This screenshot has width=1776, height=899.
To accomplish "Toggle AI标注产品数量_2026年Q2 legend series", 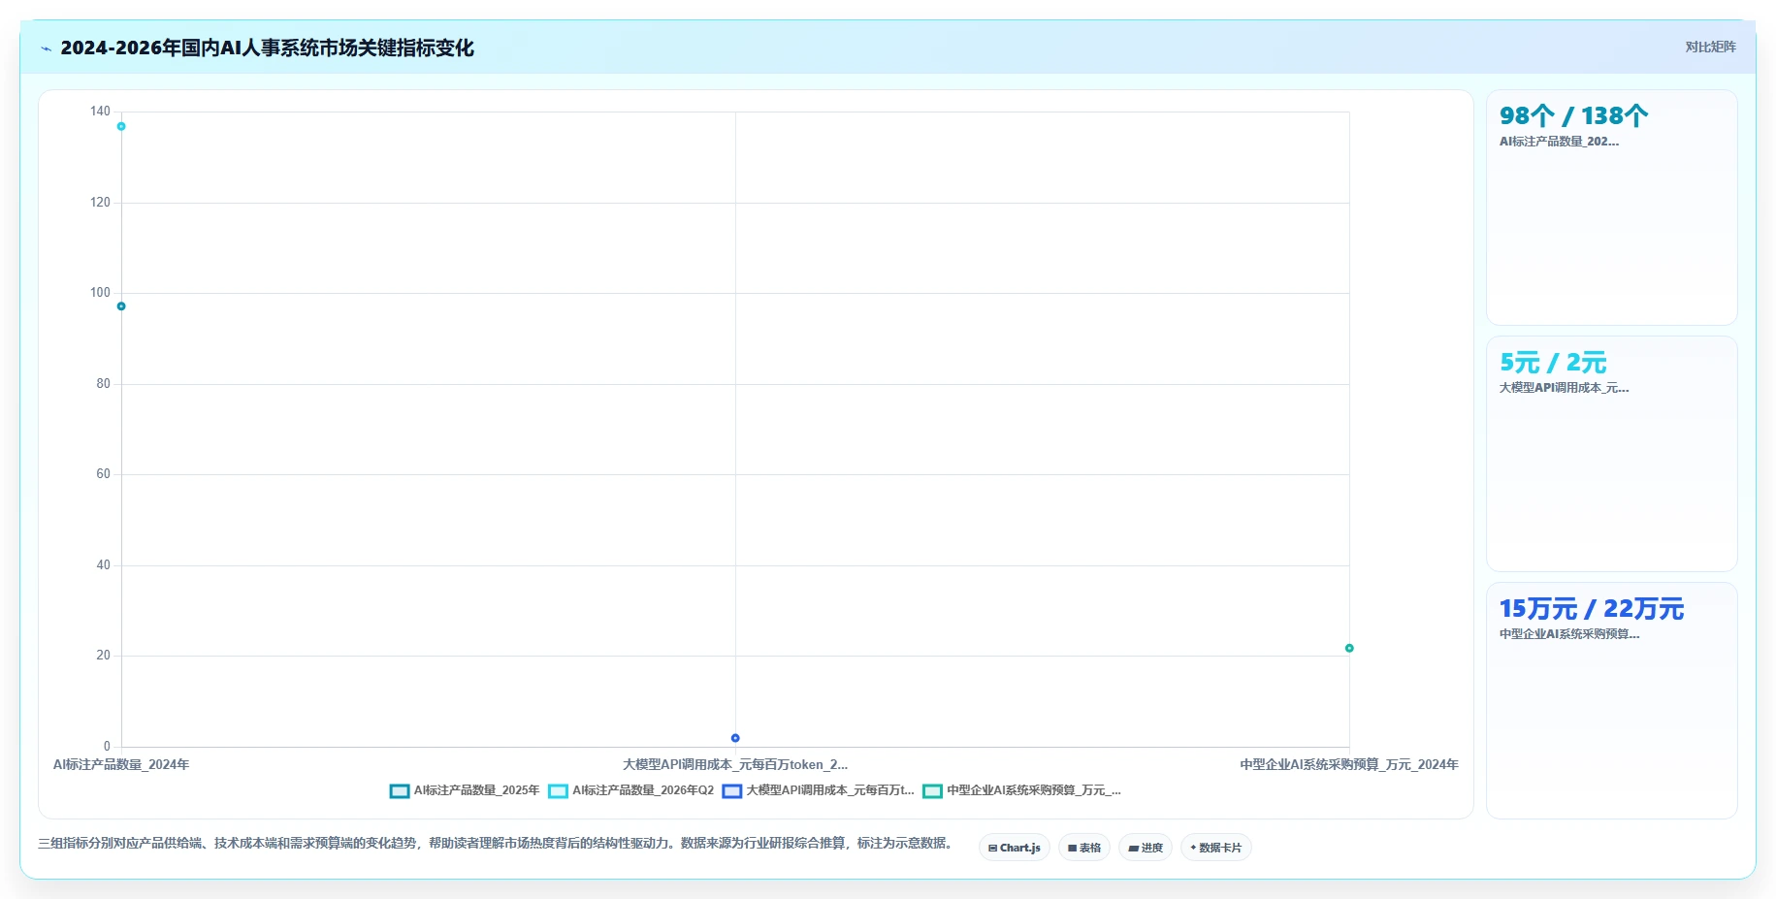I will click(x=631, y=790).
